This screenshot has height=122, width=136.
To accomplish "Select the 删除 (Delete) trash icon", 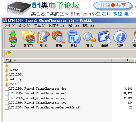I will click(74, 39).
